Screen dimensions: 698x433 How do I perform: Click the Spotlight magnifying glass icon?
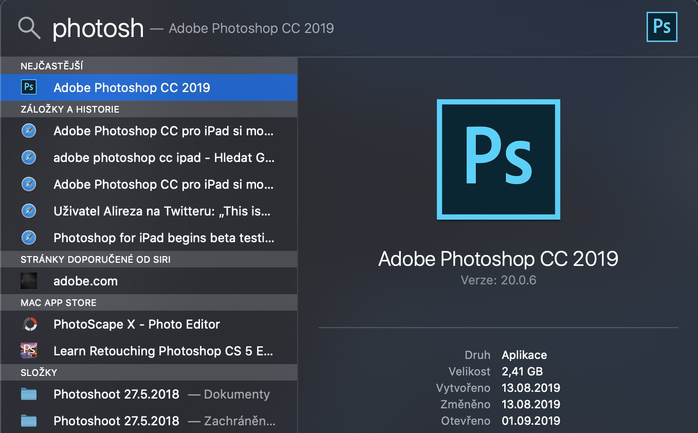pos(29,27)
